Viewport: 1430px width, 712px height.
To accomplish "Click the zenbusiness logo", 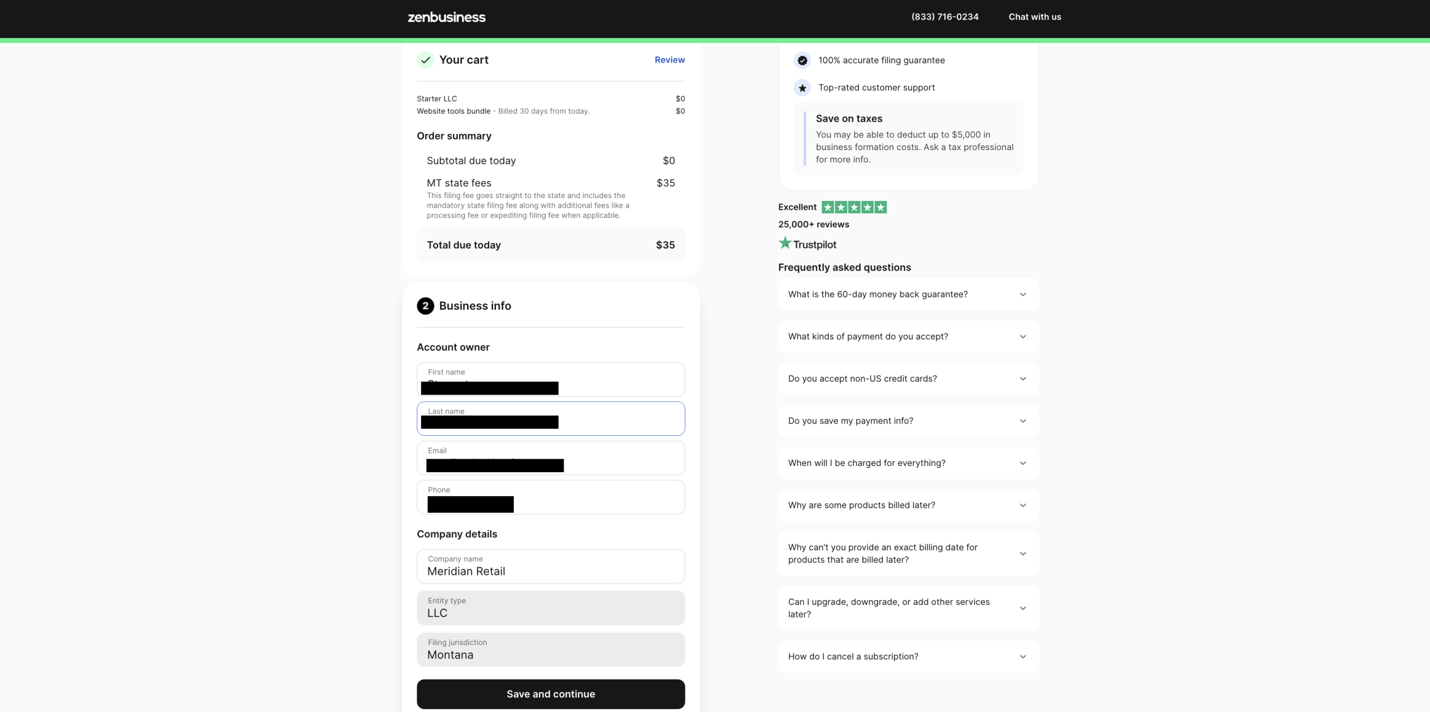I will [446, 17].
